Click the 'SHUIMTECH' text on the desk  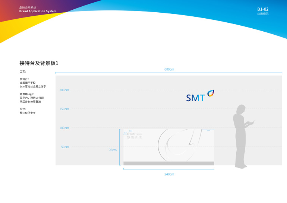click(x=134, y=134)
